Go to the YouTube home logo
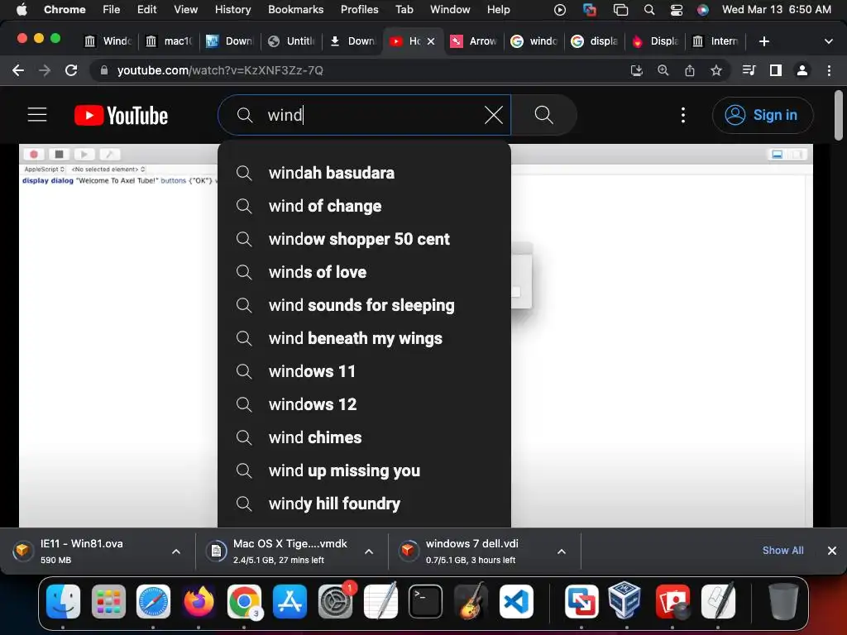 121,115
